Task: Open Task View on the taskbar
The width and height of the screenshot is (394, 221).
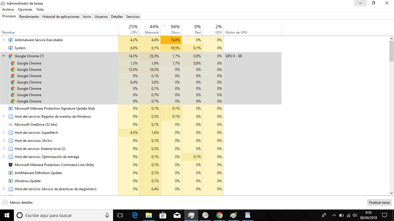Action: click(x=120, y=215)
